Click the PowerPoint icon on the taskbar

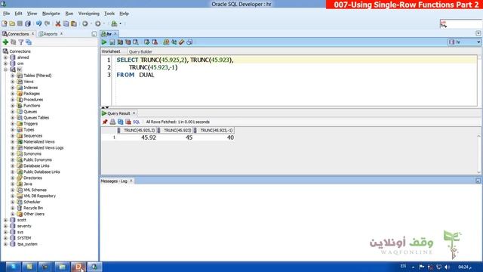(78, 267)
